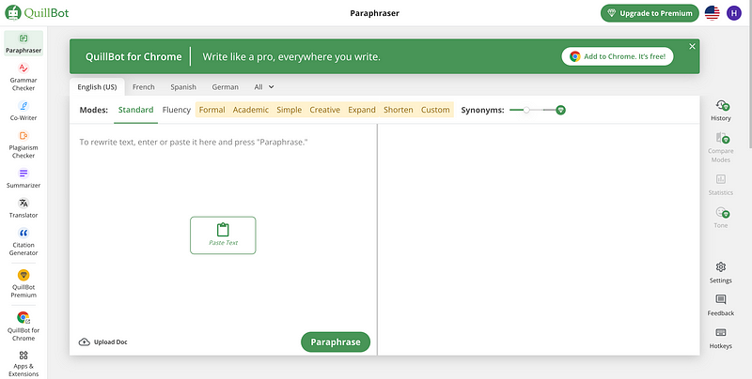Click the US flag language icon
The height and width of the screenshot is (379, 752).
coord(713,13)
